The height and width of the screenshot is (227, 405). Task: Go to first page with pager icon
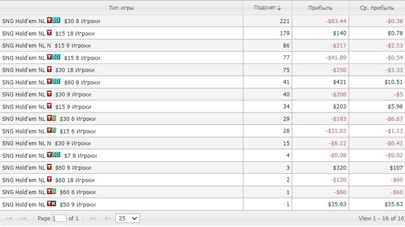(x=9, y=218)
